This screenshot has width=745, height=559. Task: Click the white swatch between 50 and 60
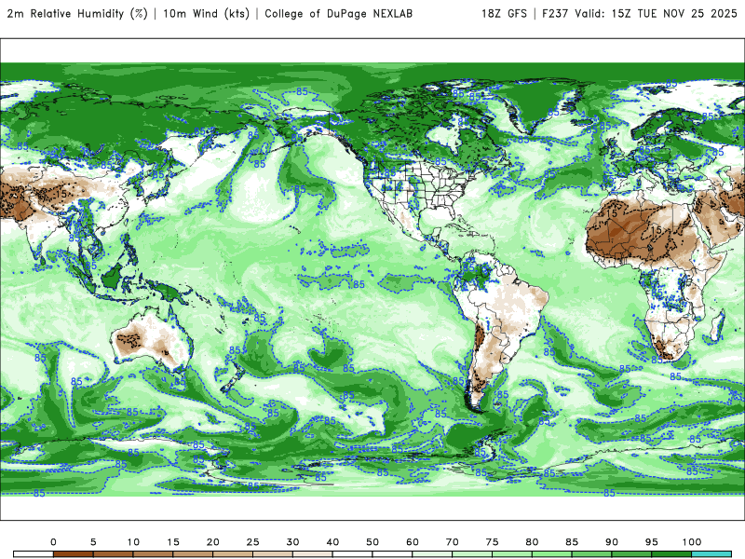pyautogui.click(x=392, y=554)
